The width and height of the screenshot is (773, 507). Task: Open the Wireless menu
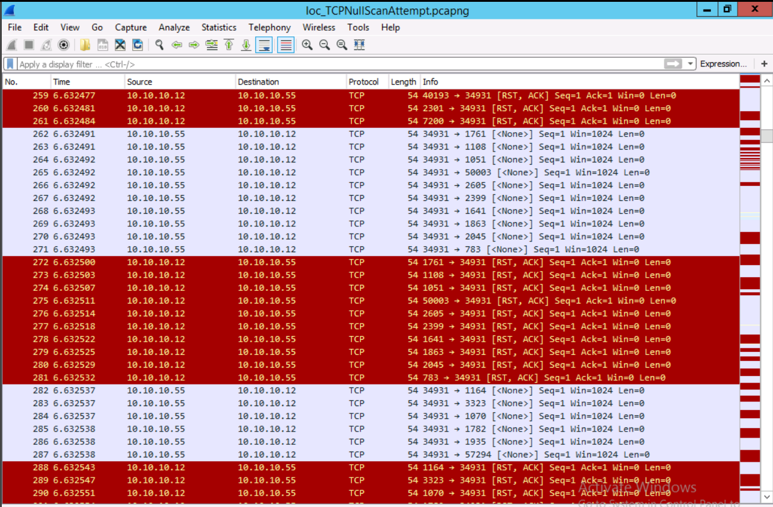pos(319,27)
